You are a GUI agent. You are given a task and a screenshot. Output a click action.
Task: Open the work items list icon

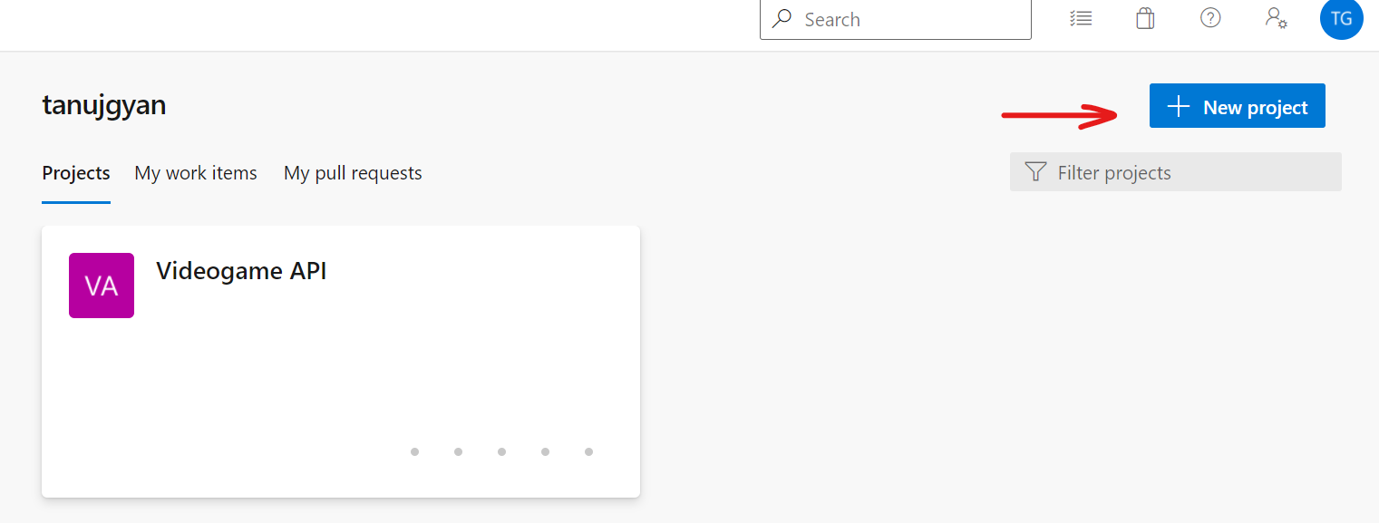pos(1081,18)
